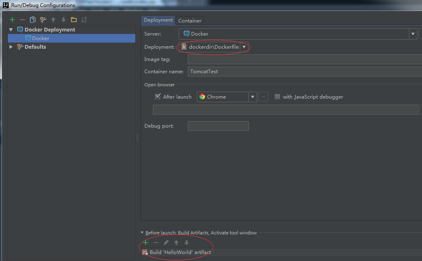Screen dimensions: 422x261
Task: Add a new run configuration with the green plus
Action: click(12, 20)
